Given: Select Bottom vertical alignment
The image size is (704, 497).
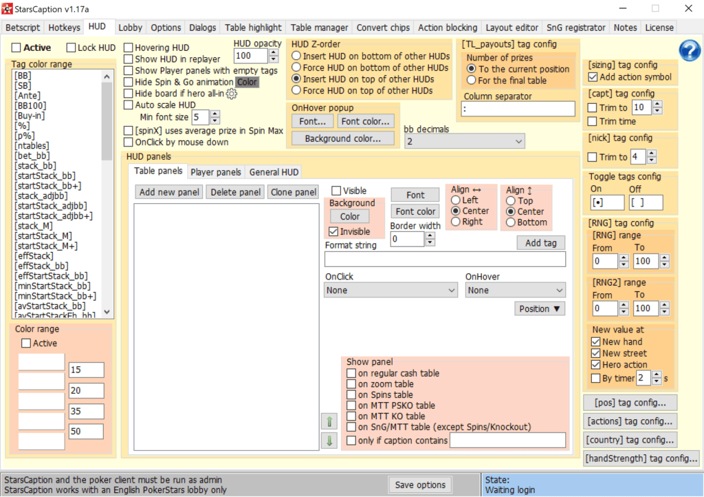Looking at the screenshot, I should [511, 222].
